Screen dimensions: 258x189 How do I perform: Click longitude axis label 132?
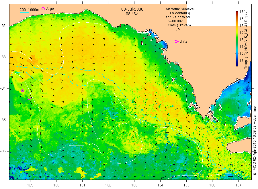pyautogui.click(x=108, y=185)
